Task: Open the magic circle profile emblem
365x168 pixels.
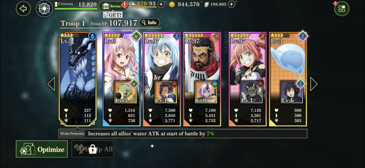Action: pos(44,9)
